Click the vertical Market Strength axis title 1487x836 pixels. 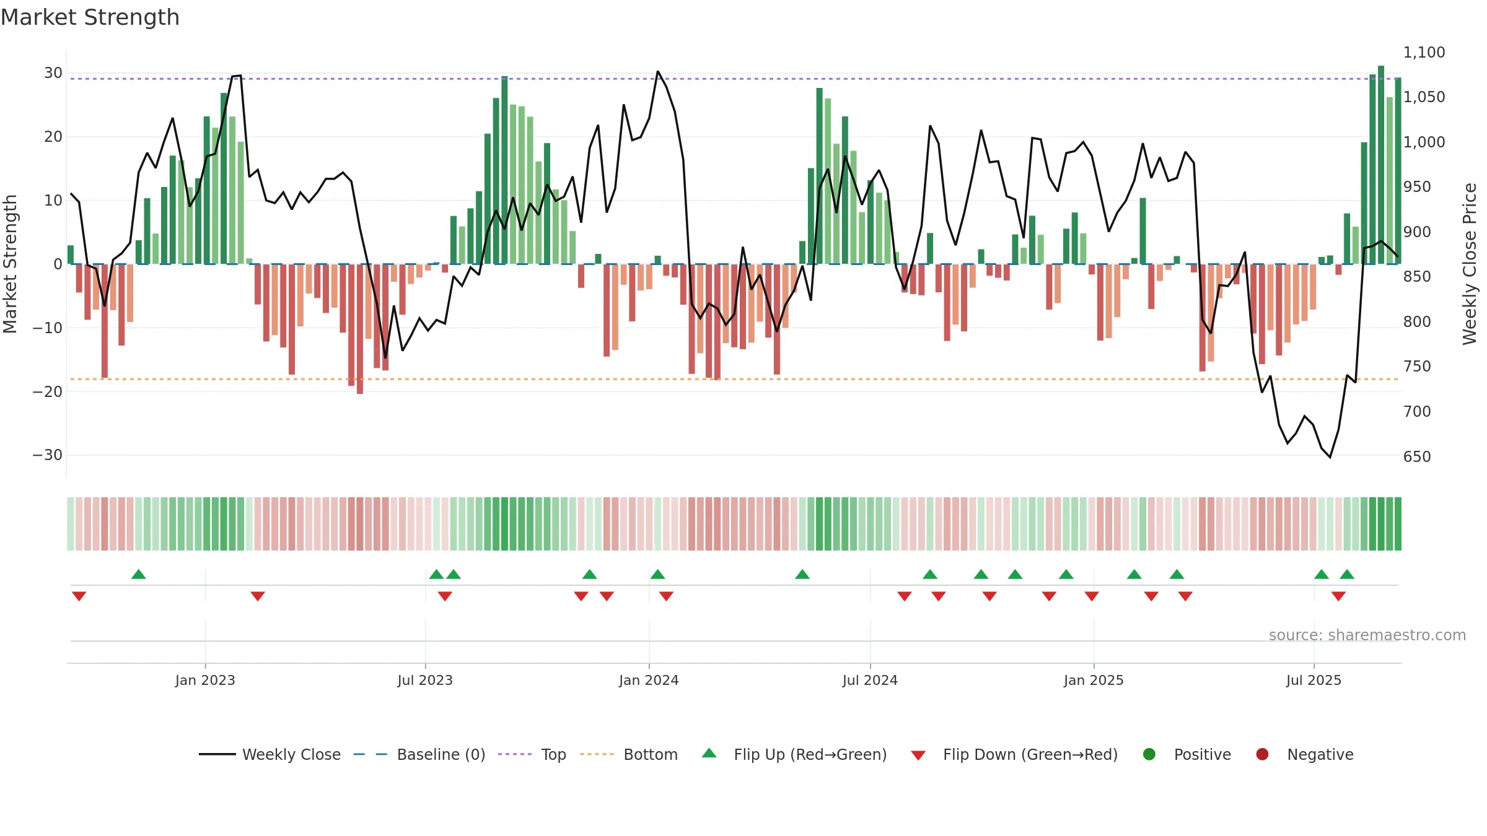(x=10, y=264)
